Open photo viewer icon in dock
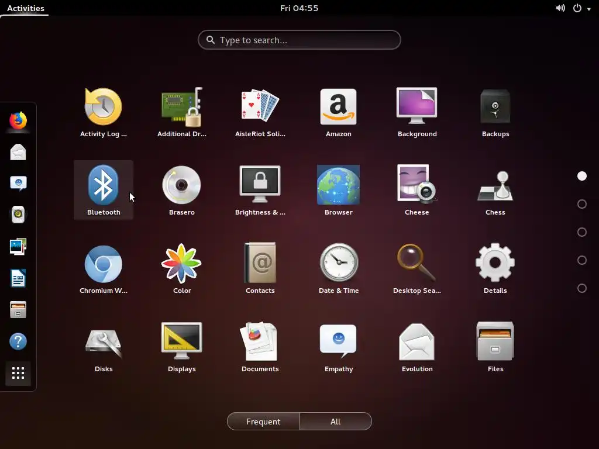The width and height of the screenshot is (599, 449). (18, 246)
